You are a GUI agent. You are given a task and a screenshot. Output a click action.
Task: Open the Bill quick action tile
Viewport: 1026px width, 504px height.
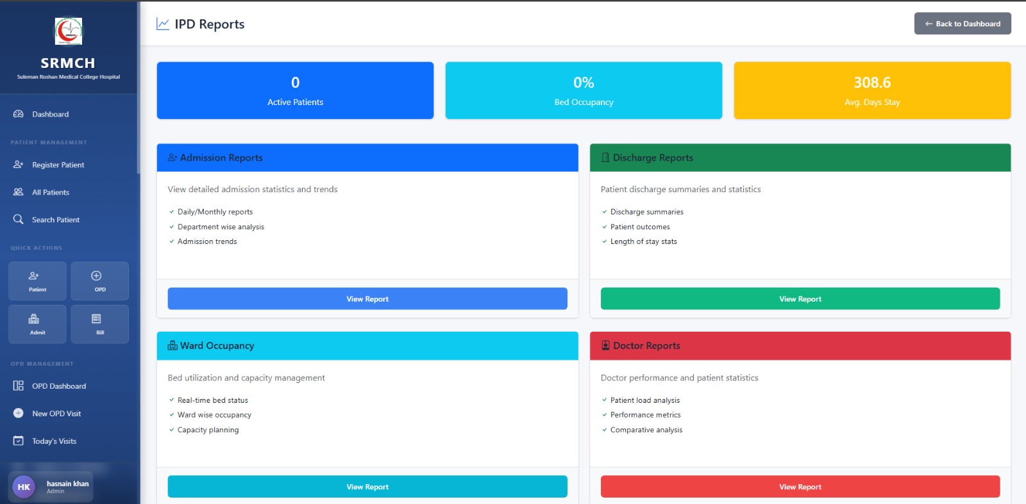pyautogui.click(x=99, y=324)
